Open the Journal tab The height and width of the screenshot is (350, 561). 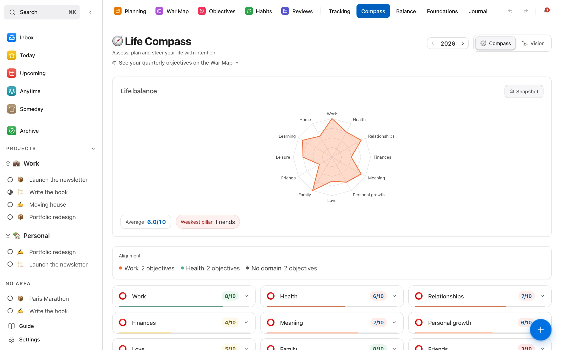pos(478,11)
